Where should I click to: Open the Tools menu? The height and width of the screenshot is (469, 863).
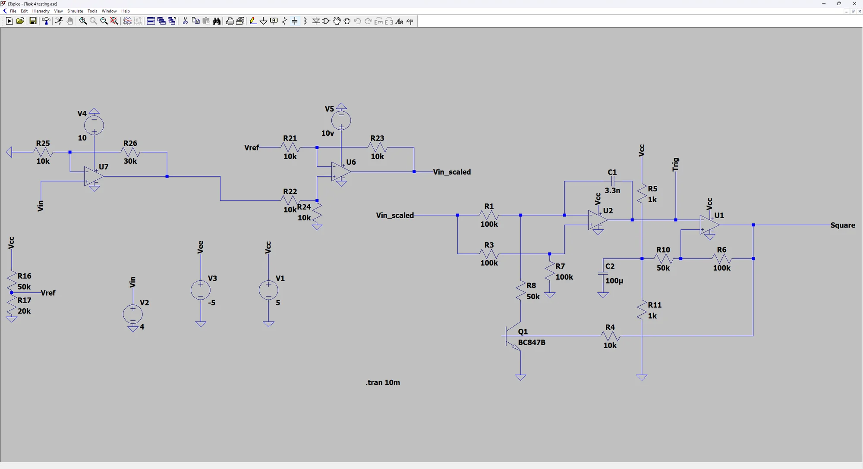pyautogui.click(x=92, y=11)
